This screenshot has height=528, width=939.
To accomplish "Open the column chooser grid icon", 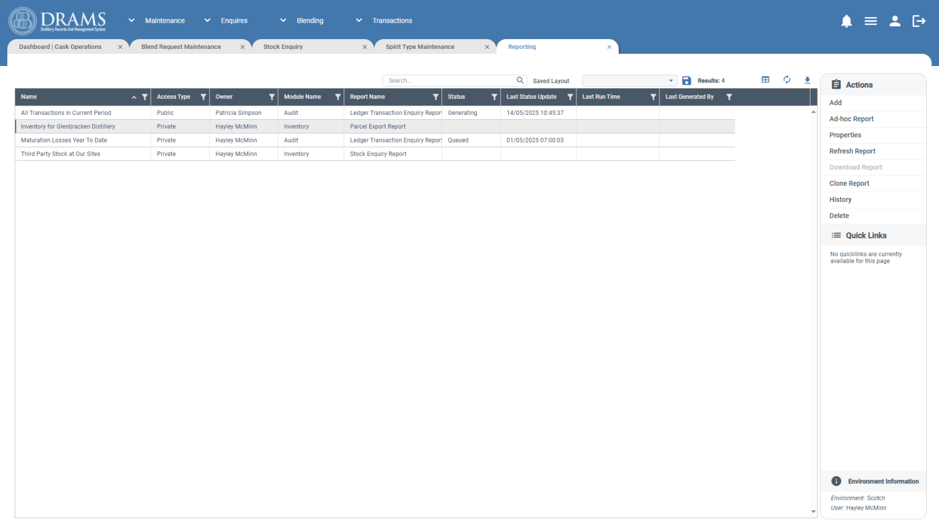I will tap(765, 79).
